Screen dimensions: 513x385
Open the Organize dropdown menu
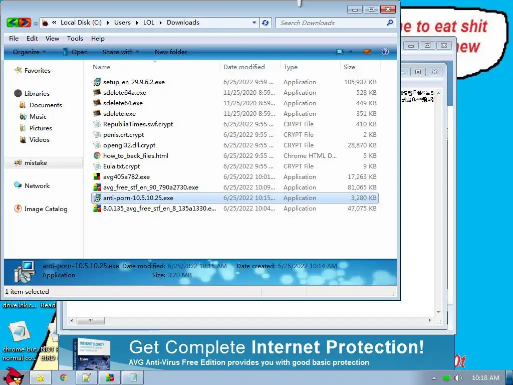(30, 52)
